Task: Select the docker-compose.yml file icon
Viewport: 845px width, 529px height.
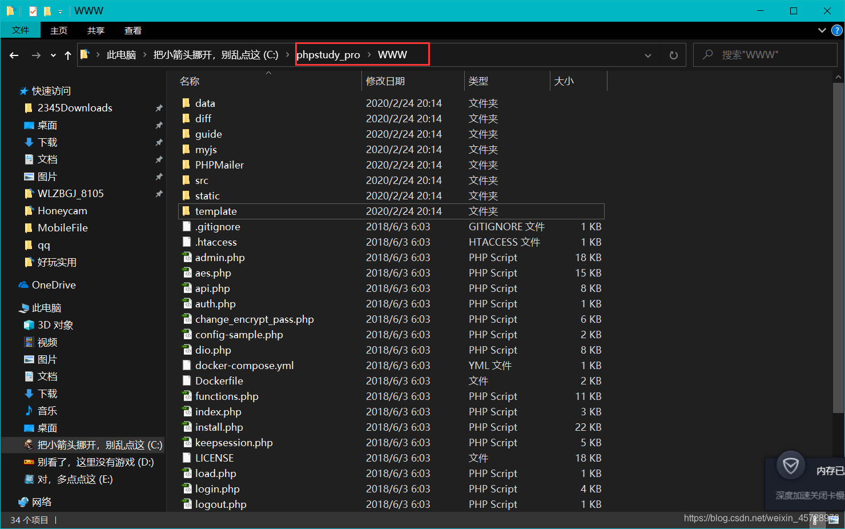Action: [x=186, y=365]
